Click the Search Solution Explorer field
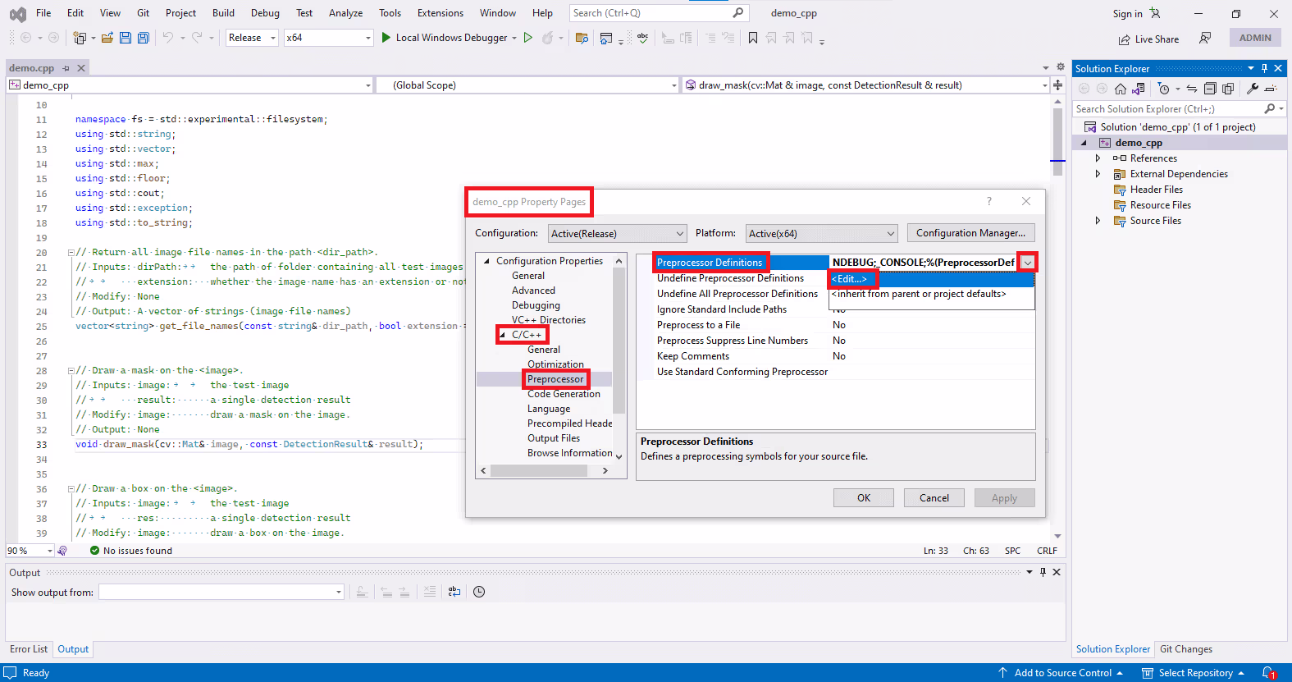This screenshot has height=682, width=1292. point(1179,109)
